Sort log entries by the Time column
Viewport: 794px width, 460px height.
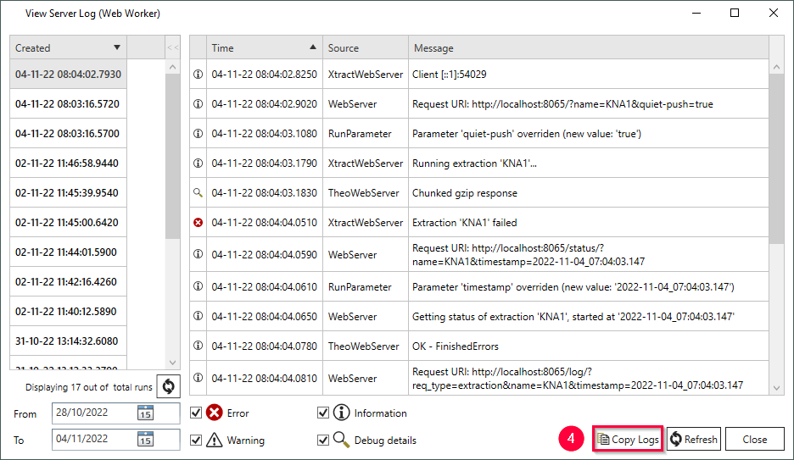tap(263, 48)
